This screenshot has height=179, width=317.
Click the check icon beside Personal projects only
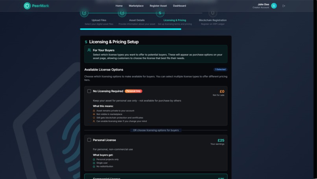(94, 159)
